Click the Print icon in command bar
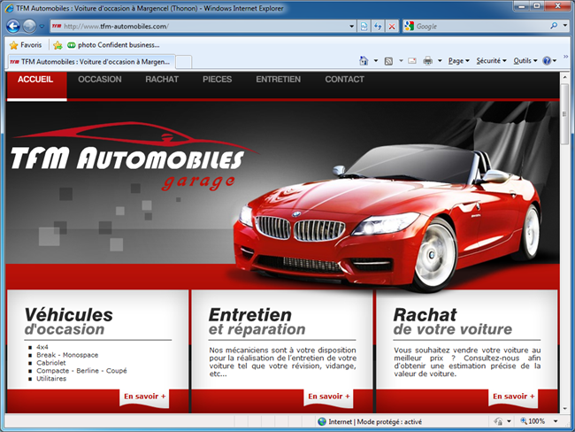Image resolution: width=575 pixels, height=432 pixels. 428,61
